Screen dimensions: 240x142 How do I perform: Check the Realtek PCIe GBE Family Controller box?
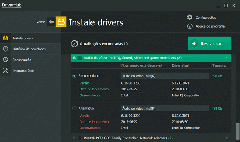[79, 138]
